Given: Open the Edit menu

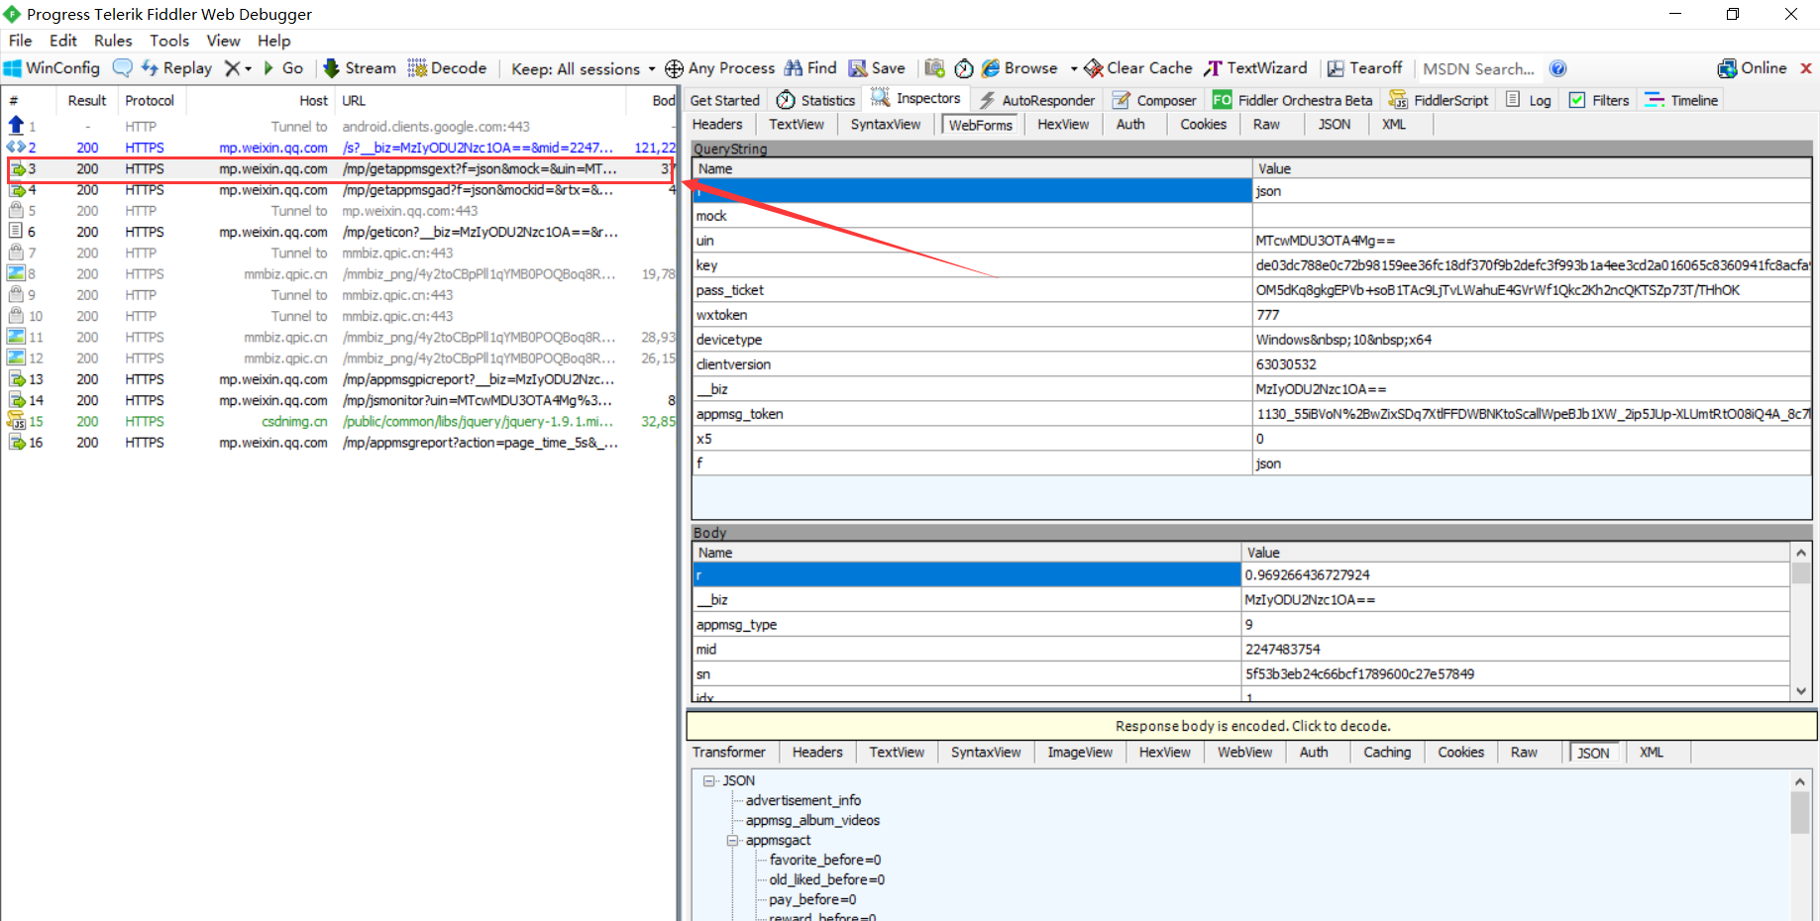Looking at the screenshot, I should tap(63, 41).
